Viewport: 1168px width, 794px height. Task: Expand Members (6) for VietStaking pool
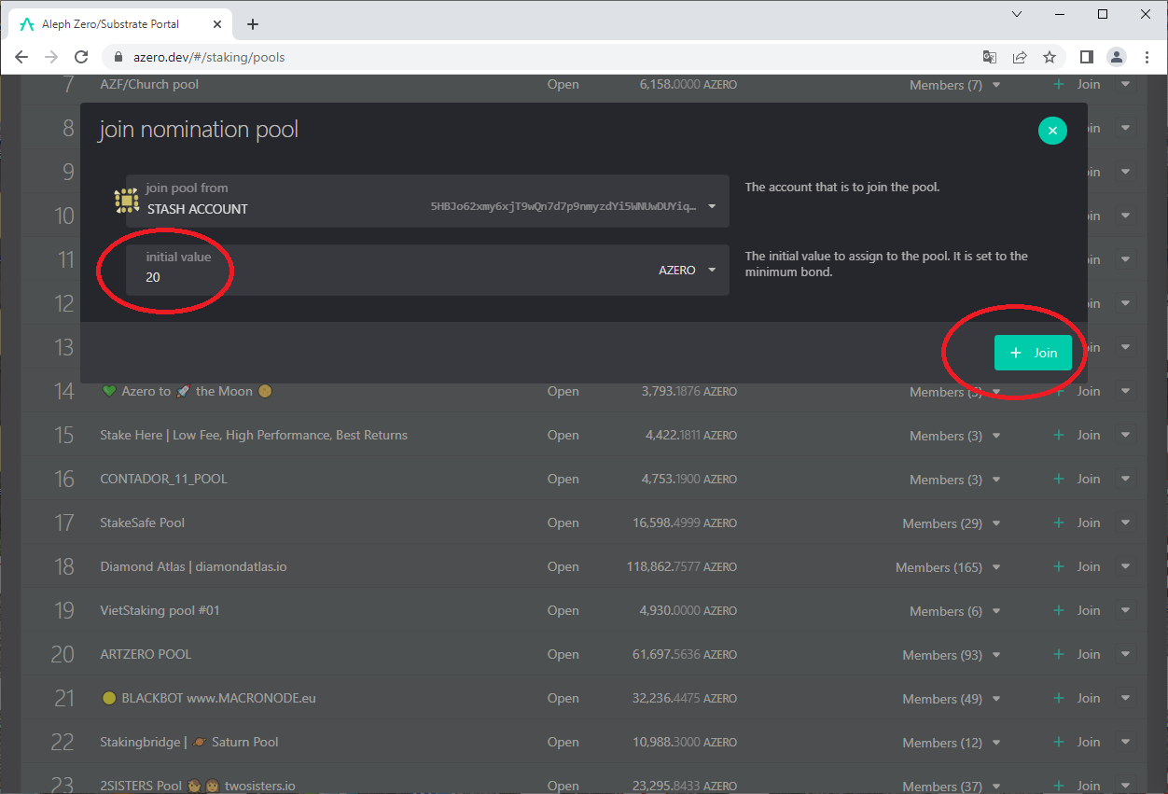955,611
